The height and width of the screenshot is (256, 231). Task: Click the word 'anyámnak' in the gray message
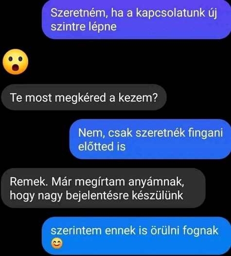[x=156, y=182]
